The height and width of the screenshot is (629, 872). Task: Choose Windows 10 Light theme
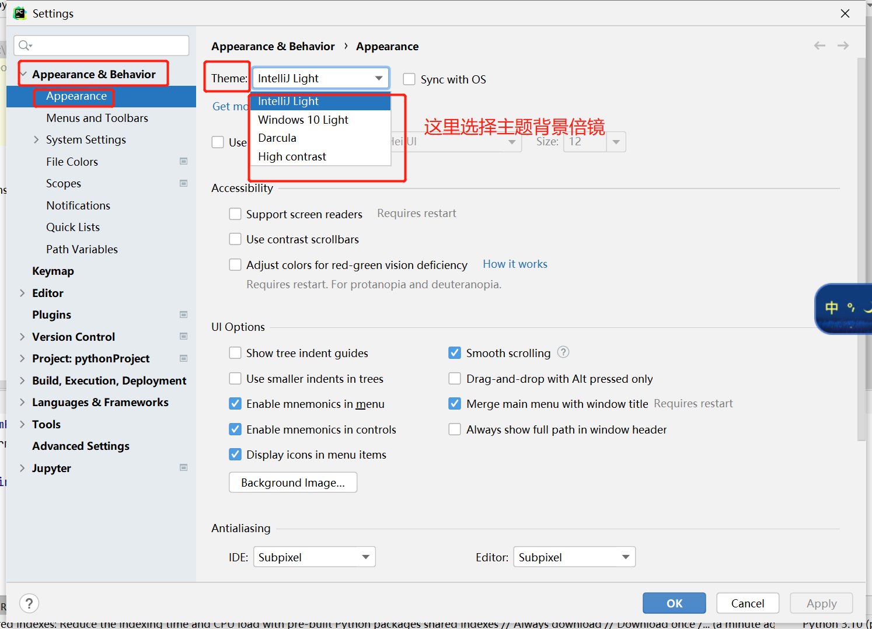click(320, 120)
